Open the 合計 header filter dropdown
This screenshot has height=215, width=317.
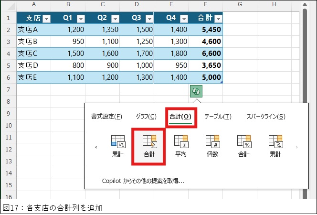[218, 19]
